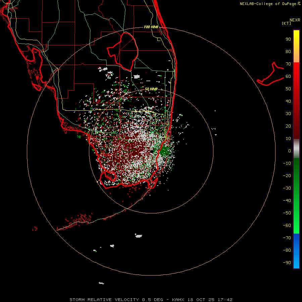Click the 80 value on the velocity scale
The height and width of the screenshot is (302, 302).
coord(288,52)
